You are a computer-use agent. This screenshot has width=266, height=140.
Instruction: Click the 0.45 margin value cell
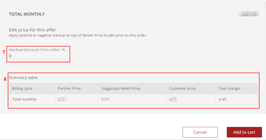(237, 99)
